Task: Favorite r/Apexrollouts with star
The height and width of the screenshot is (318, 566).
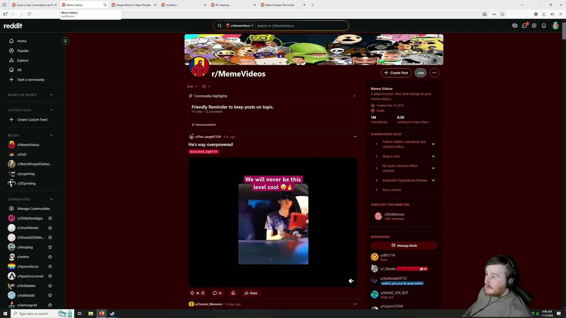Action: click(50, 266)
